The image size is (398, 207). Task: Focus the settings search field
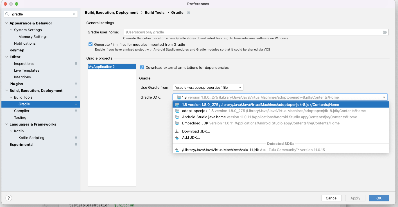coord(41,14)
